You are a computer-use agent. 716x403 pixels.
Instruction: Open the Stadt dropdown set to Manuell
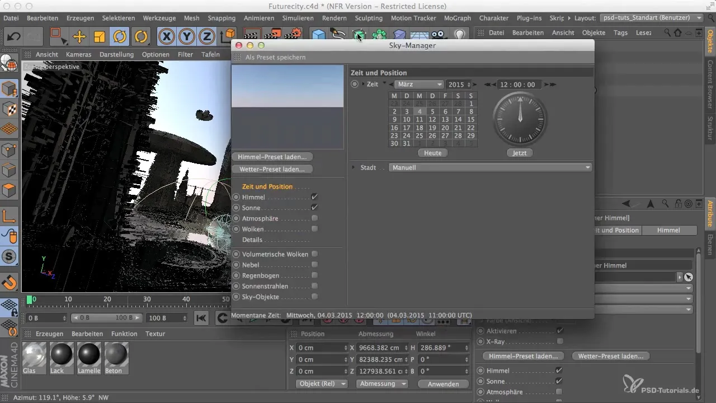pos(490,167)
